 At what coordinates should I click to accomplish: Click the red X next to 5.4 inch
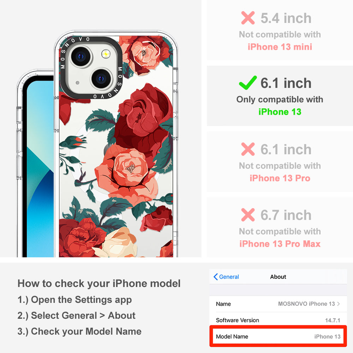(248, 18)
